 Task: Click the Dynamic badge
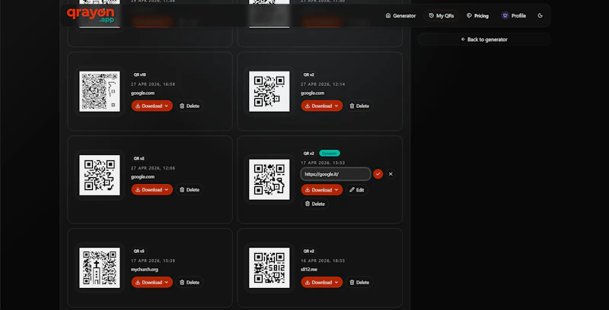click(330, 153)
